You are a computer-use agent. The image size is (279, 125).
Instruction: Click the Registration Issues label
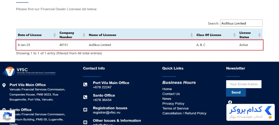click(110, 108)
